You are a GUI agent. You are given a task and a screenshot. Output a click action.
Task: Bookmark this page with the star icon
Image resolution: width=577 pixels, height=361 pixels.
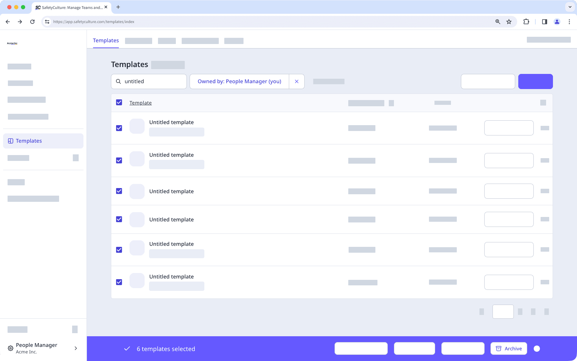(509, 21)
